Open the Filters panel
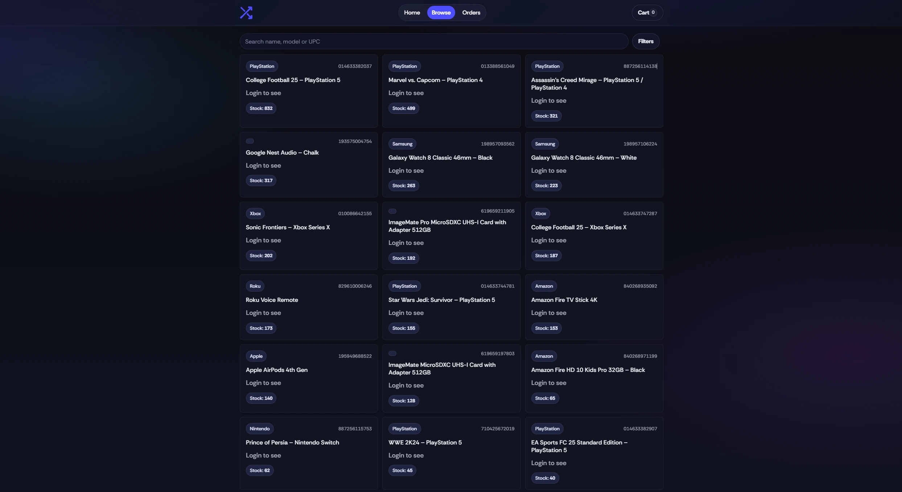This screenshot has height=492, width=902. coord(645,41)
